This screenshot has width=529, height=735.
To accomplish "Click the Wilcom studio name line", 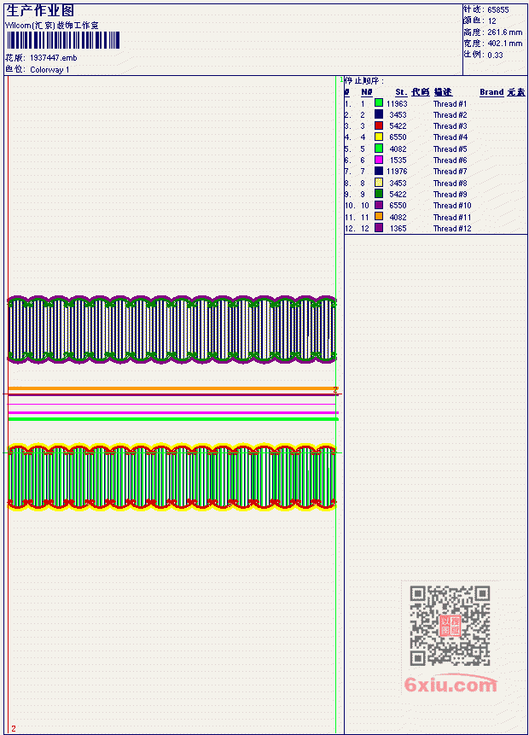I will pyautogui.click(x=51, y=26).
